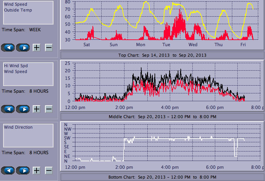Click the yellow temperature peak on Monday
265x181 pixels.
[146, 2]
